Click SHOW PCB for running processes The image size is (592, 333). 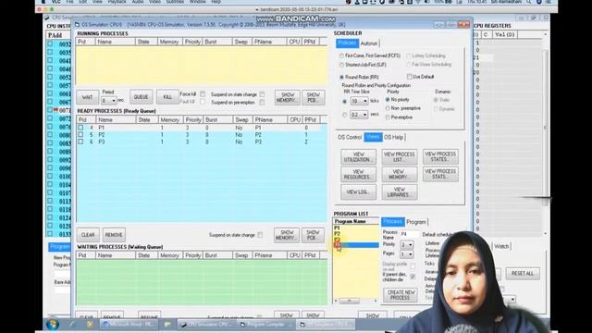(313, 97)
